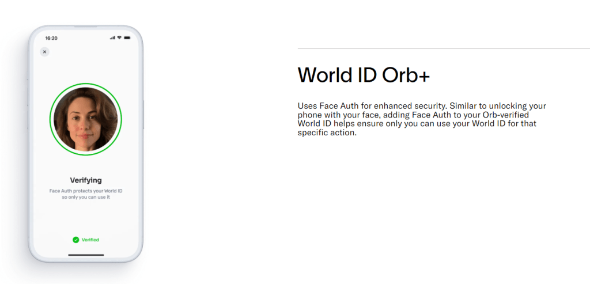
Task: Tap the cellular signal status icon
Action: tap(112, 38)
